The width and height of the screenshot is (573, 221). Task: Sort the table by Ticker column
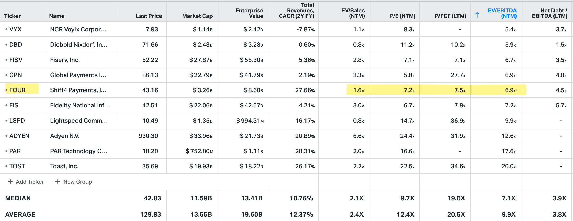[x=12, y=16]
